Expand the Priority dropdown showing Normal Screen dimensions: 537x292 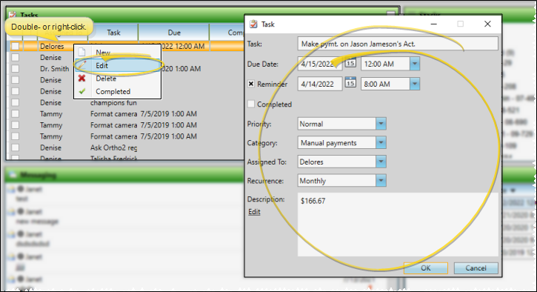click(381, 124)
